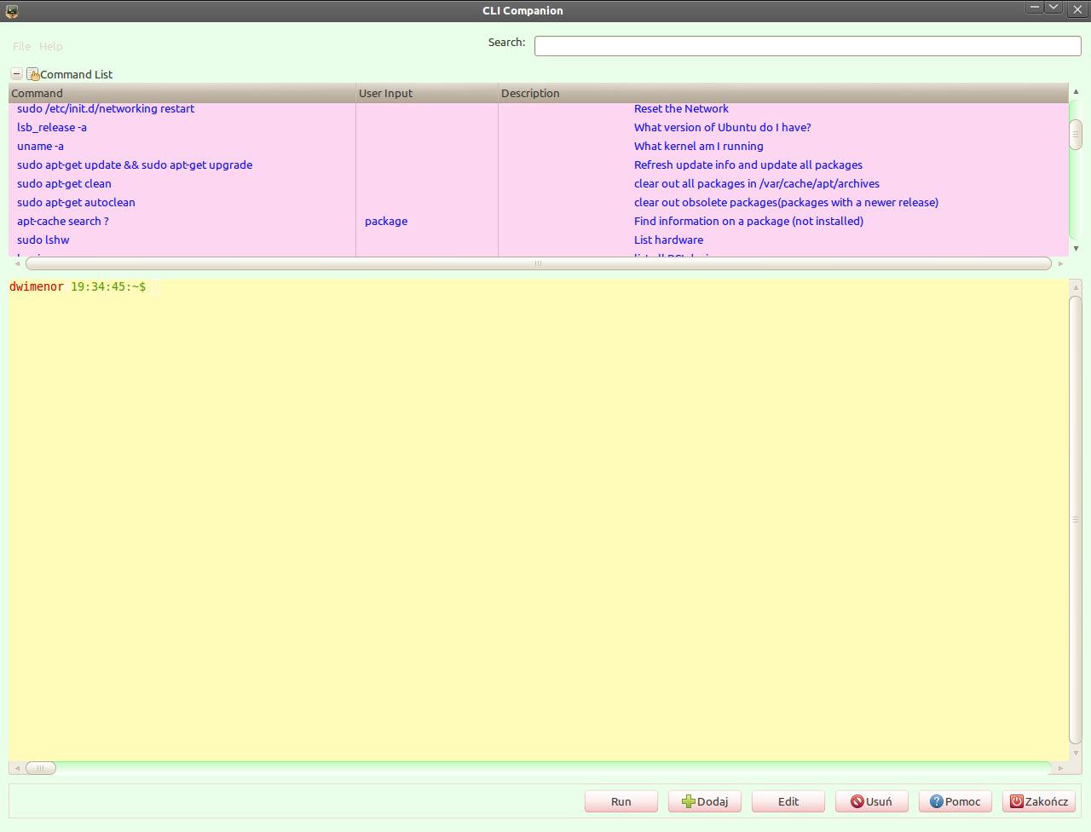Sort by the Description column header
1091x832 pixels.
[782, 93]
